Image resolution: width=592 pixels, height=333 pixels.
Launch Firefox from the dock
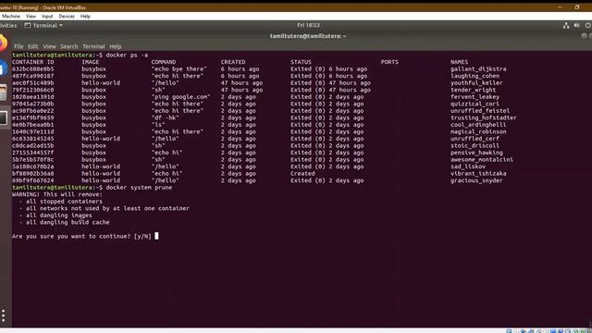pyautogui.click(x=3, y=43)
